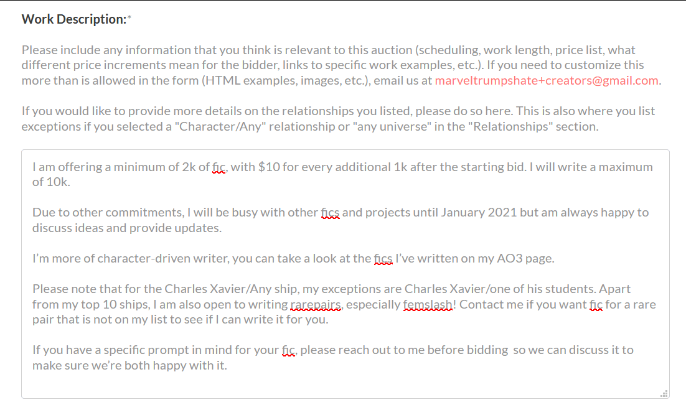Click the textarea resize grip handle
686x405 pixels.
click(x=664, y=393)
